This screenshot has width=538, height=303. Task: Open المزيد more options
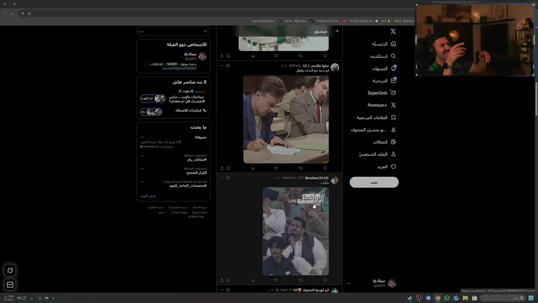click(x=386, y=167)
